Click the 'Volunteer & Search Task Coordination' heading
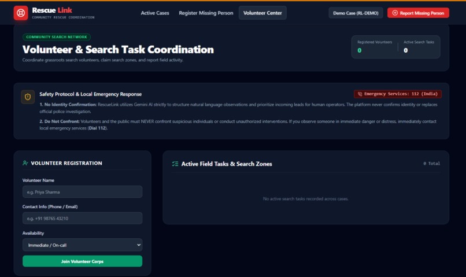The height and width of the screenshot is (277, 466). pyautogui.click(x=118, y=50)
